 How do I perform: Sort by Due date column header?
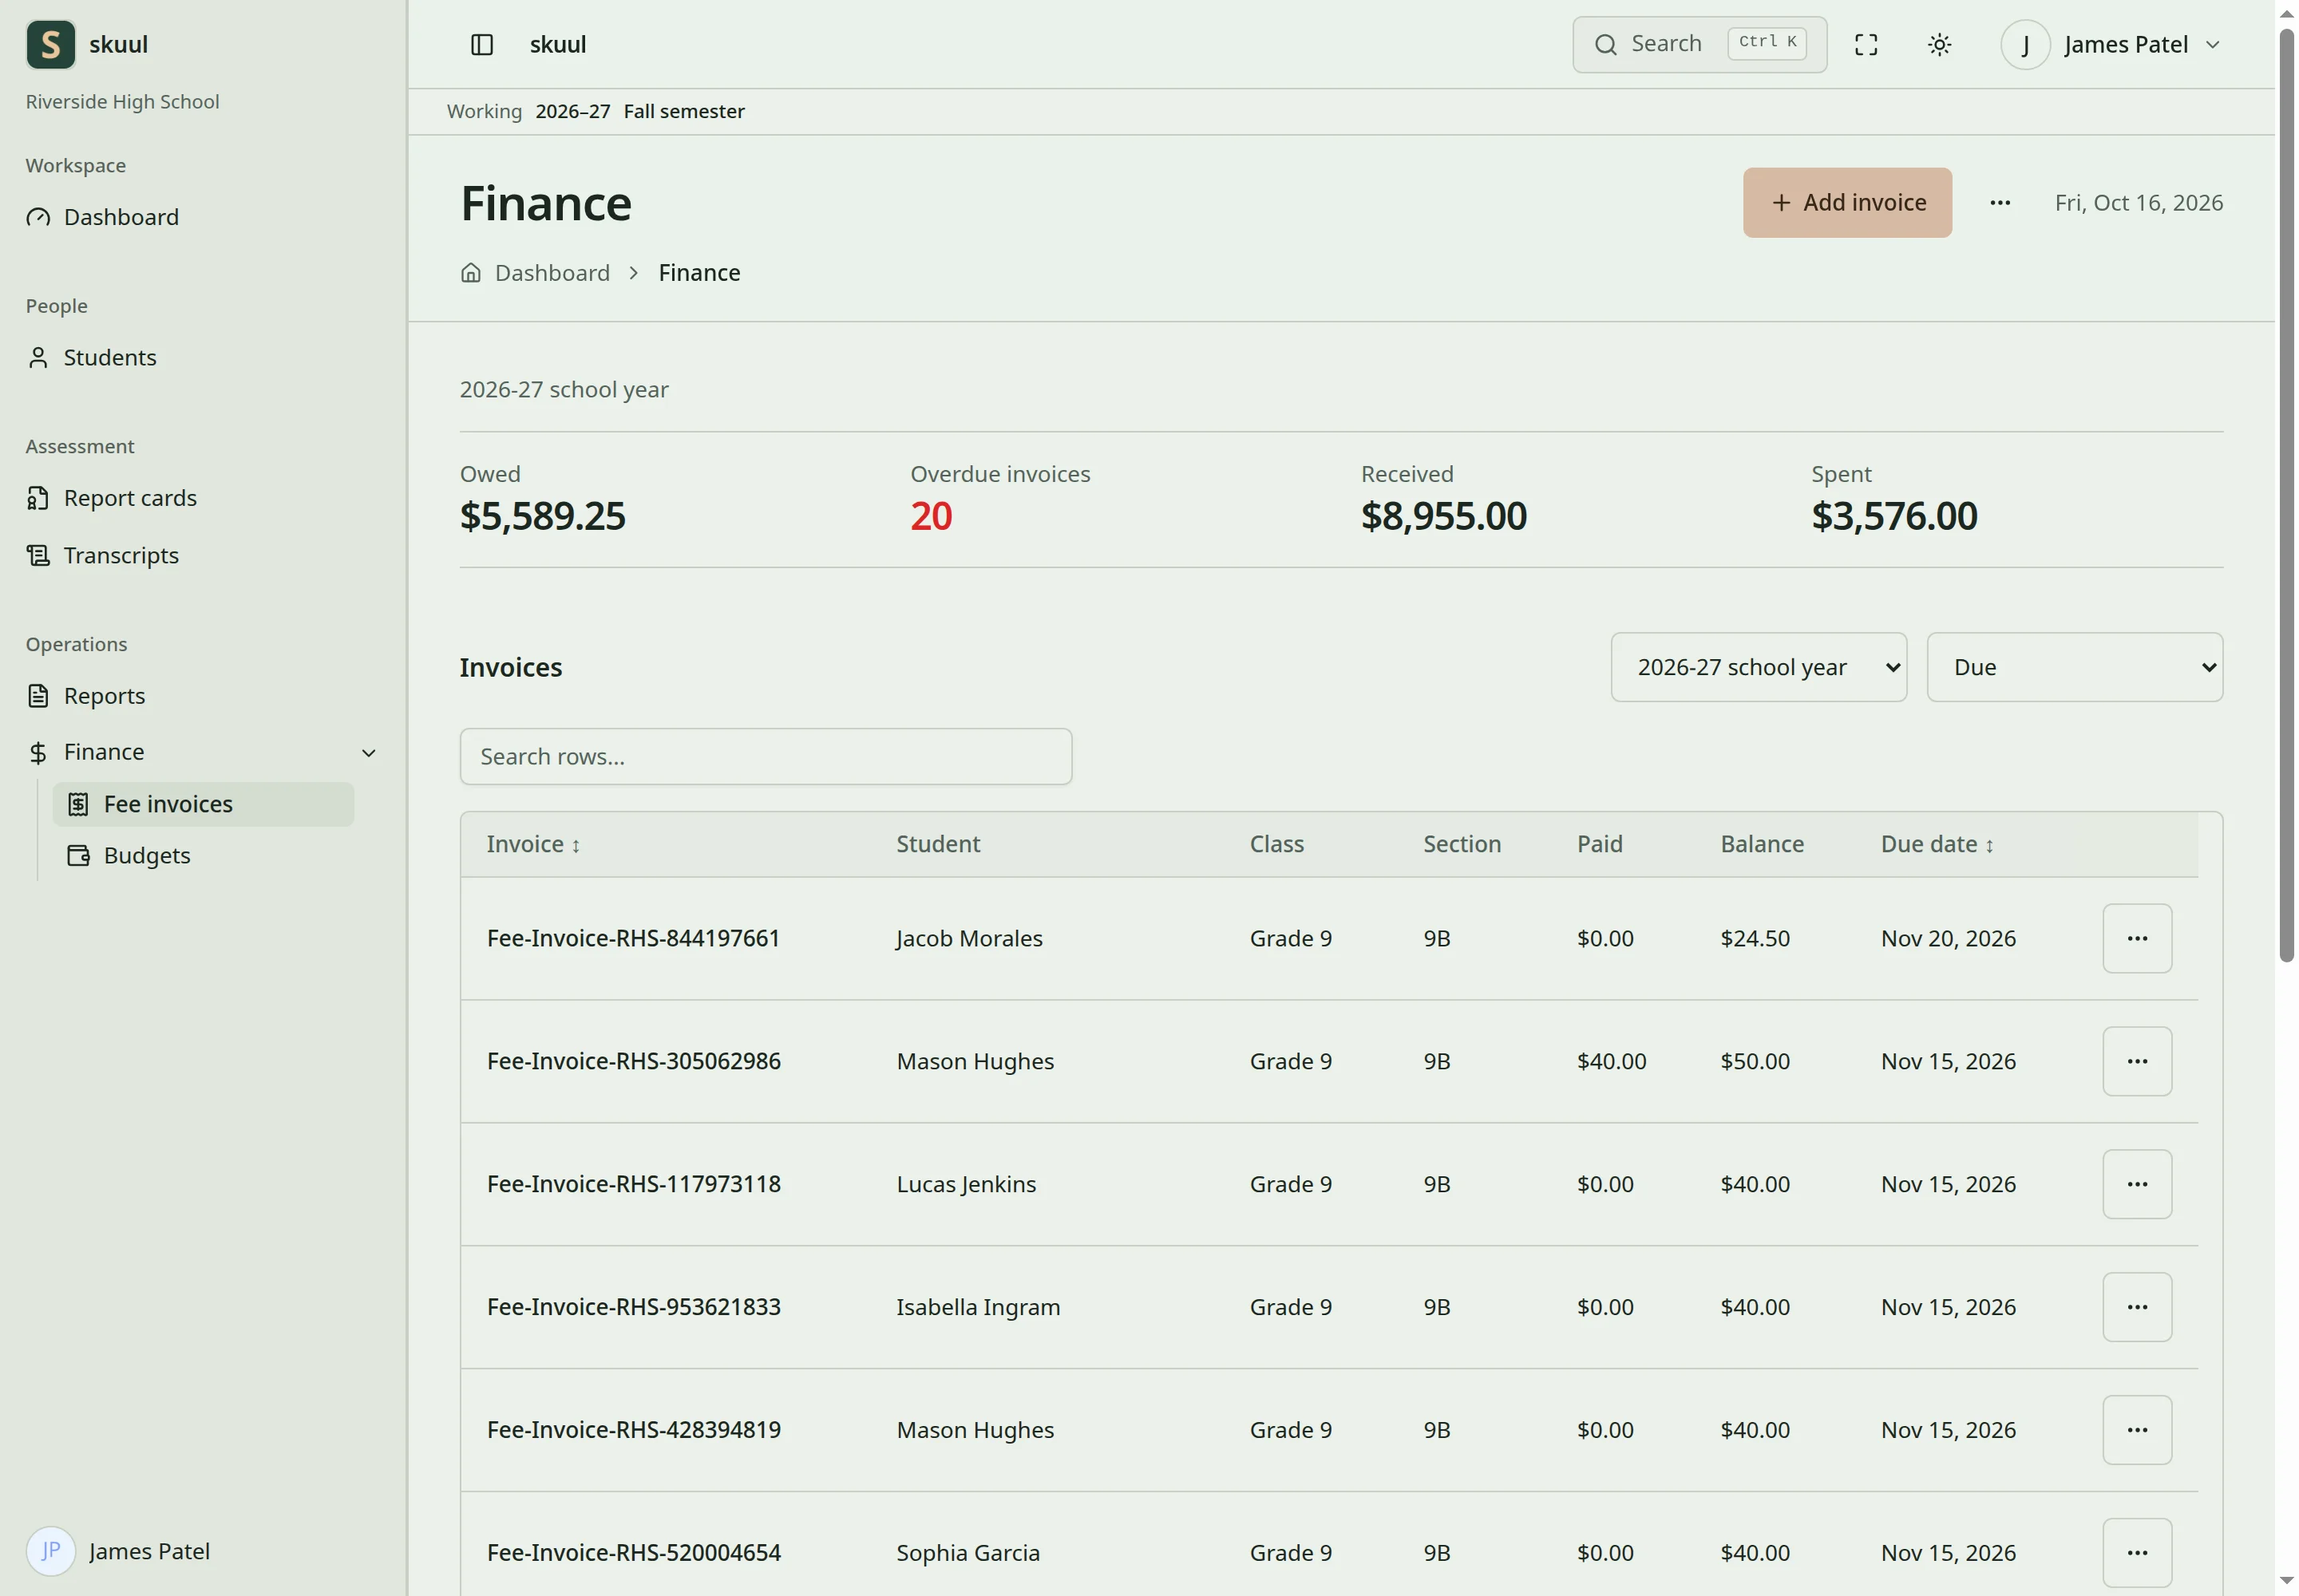(1937, 845)
